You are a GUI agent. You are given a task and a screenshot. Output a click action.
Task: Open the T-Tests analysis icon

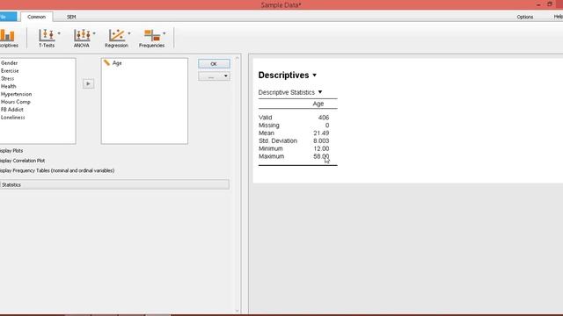tap(47, 35)
